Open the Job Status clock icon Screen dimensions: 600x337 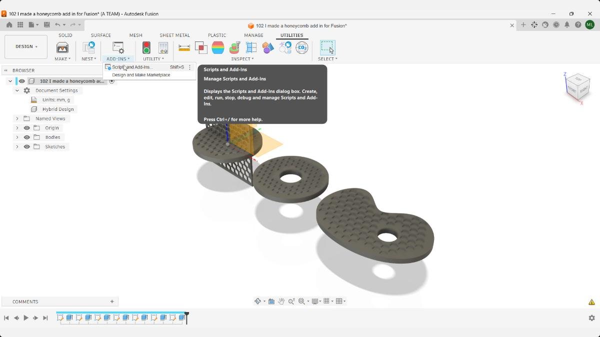click(x=556, y=25)
